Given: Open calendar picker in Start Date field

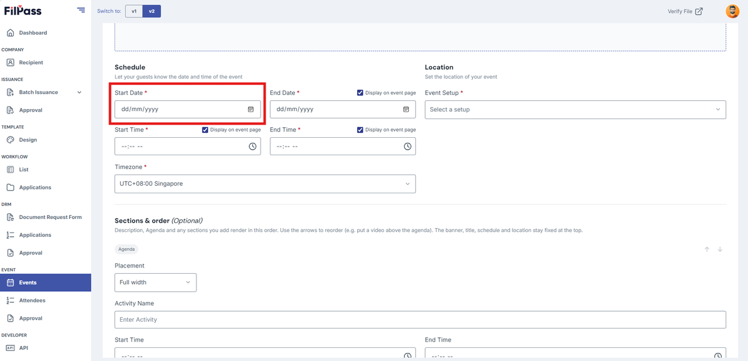Looking at the screenshot, I should point(251,109).
